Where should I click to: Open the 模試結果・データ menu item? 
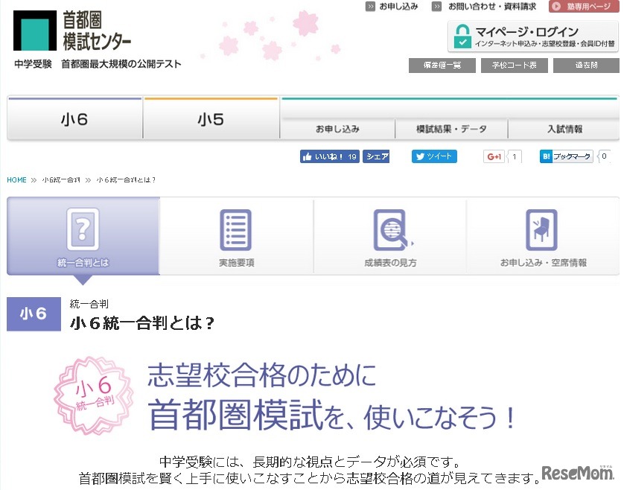coord(451,129)
